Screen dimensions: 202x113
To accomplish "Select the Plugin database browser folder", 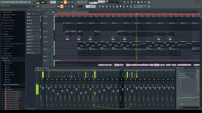I will tap(9, 20).
